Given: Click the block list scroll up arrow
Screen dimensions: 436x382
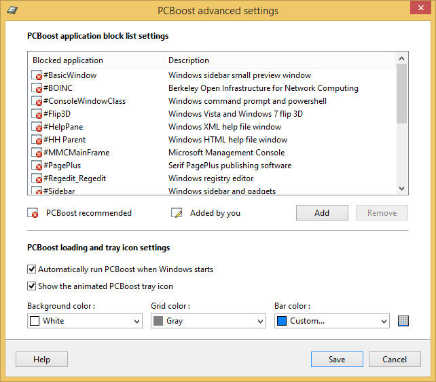Looking at the screenshot, I should (x=401, y=58).
